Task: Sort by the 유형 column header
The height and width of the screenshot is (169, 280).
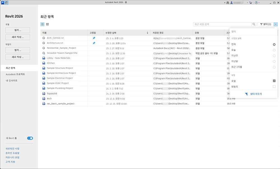Action: pyautogui.click(x=208, y=33)
